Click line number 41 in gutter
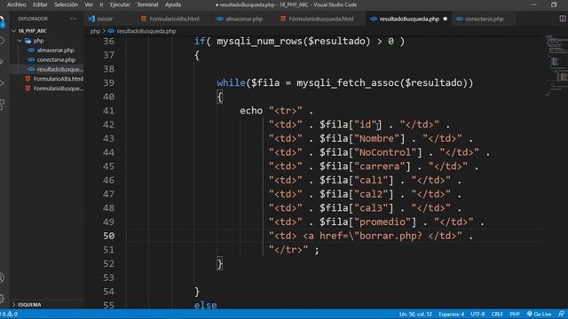The image size is (568, 319). click(x=108, y=111)
